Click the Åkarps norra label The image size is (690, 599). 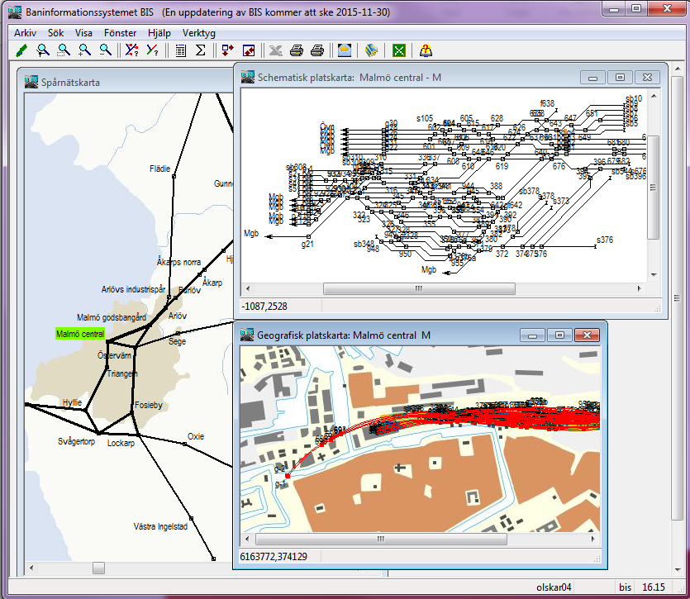coord(178,262)
